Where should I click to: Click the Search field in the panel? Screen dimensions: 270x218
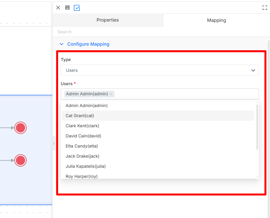(160, 32)
